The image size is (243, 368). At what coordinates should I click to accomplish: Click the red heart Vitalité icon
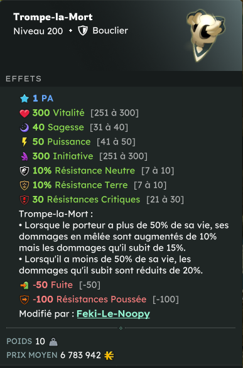point(24,114)
